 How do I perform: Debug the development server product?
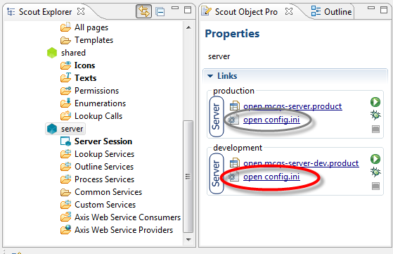375,172
